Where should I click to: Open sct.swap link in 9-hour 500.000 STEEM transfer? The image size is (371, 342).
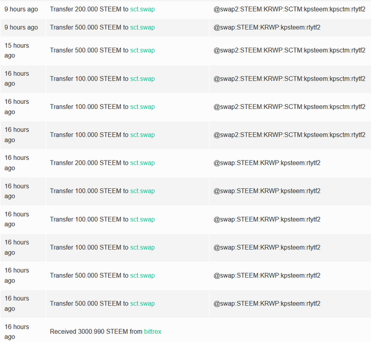143,27
